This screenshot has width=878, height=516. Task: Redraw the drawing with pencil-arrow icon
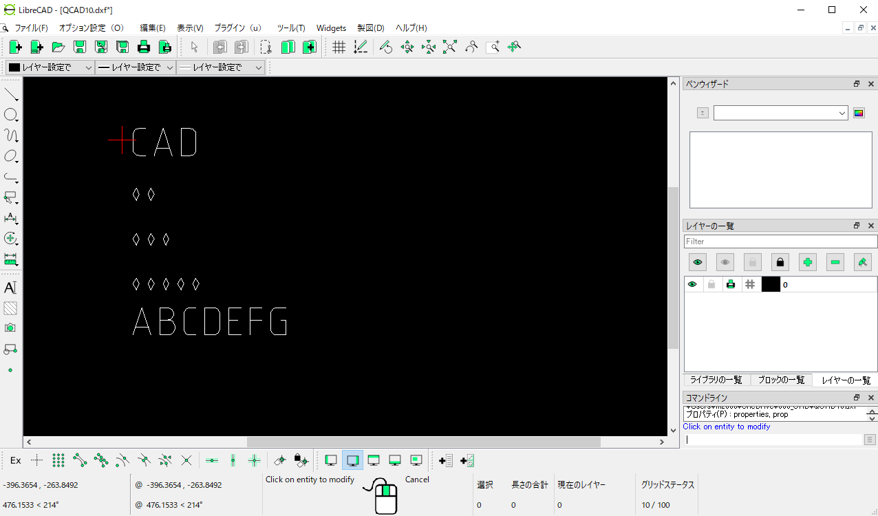pos(386,47)
